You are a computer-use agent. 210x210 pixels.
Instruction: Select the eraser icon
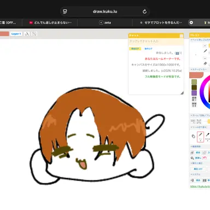[x=205, y=63]
